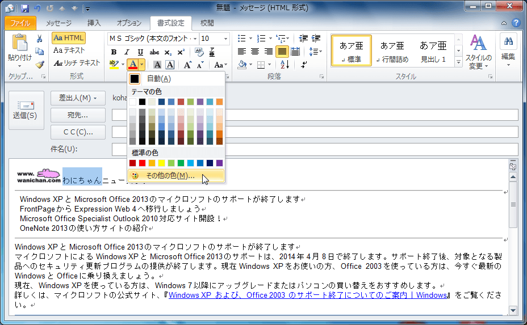
Task: Click the message body scrollbar down arrow
Action: (x=513, y=310)
